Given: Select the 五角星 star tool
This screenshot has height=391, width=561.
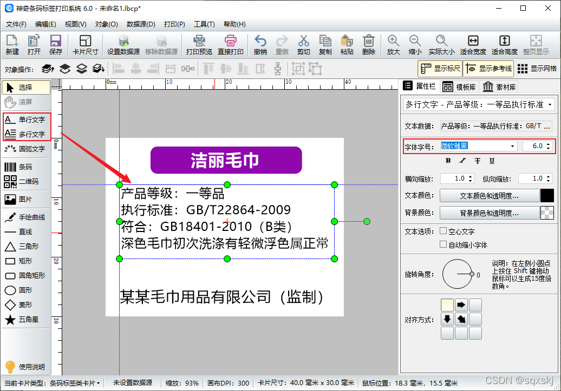Looking at the screenshot, I should (x=26, y=320).
